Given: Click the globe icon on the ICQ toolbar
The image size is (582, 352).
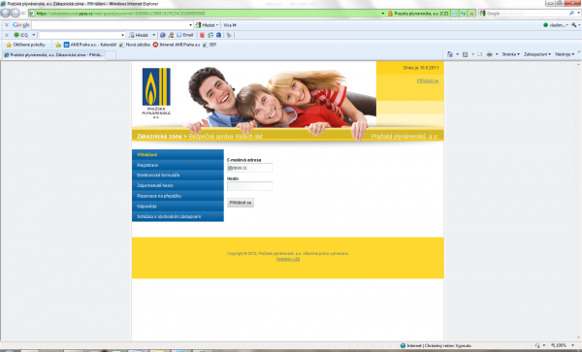Looking at the screenshot, I should [163, 35].
